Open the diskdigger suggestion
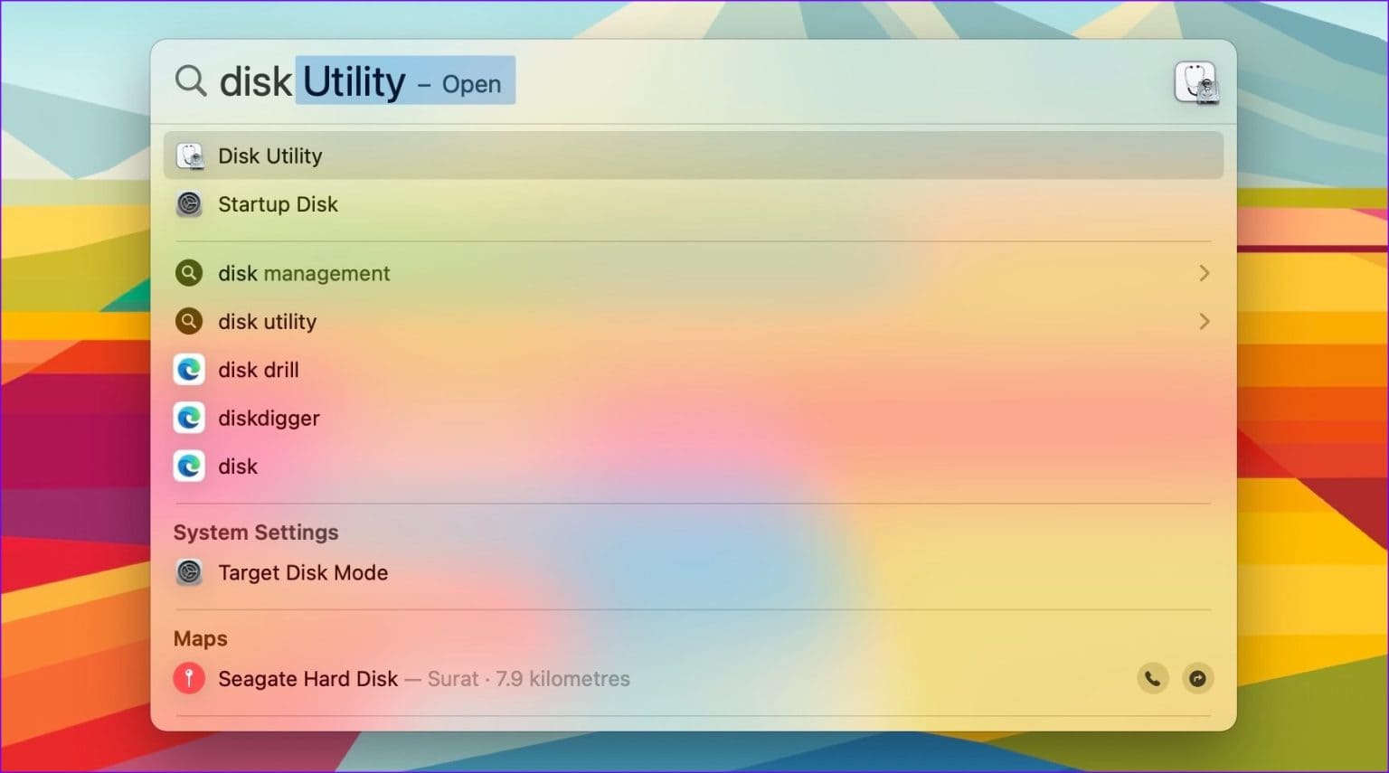The width and height of the screenshot is (1389, 773). pos(694,418)
